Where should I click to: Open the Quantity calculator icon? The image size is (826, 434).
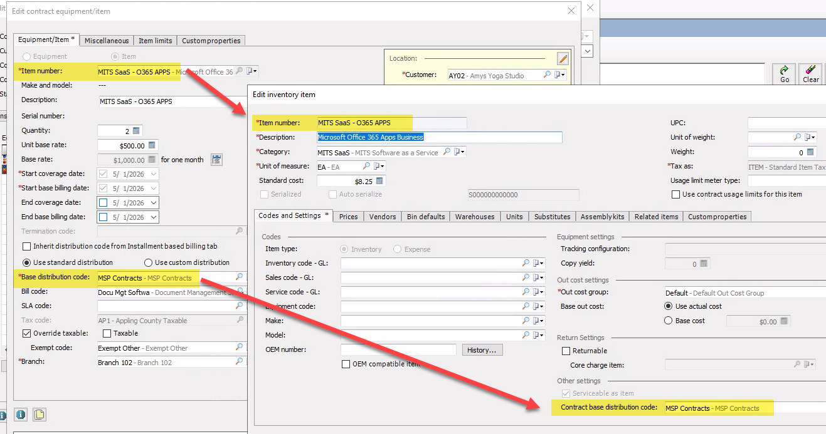(x=136, y=131)
